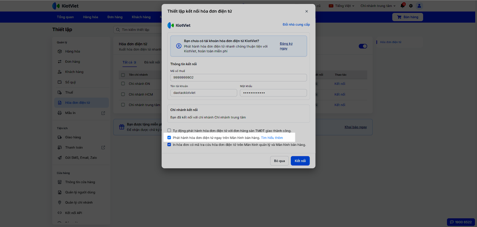477x227 pixels.
Task: Click the Đổi nhà cung cấp link
Action: coord(296,24)
